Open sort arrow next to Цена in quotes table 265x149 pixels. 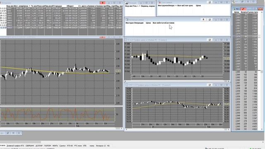29,6
